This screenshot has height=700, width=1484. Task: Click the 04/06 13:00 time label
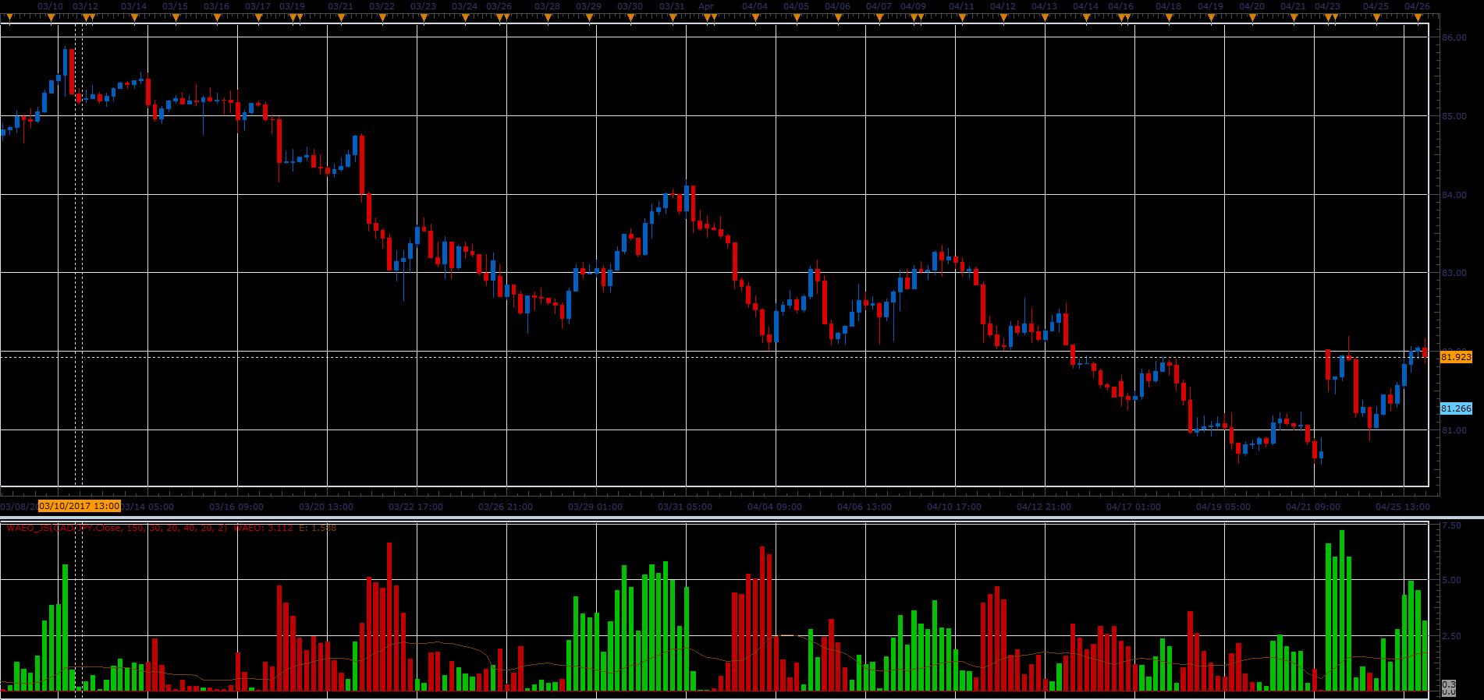pos(864,507)
